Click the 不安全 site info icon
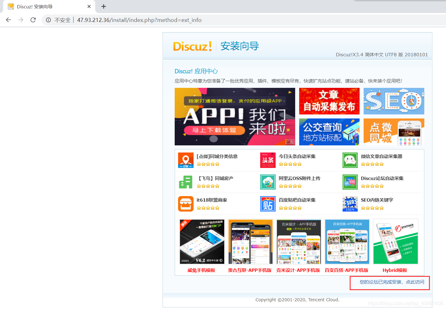This screenshot has height=309, width=446. (x=48, y=20)
